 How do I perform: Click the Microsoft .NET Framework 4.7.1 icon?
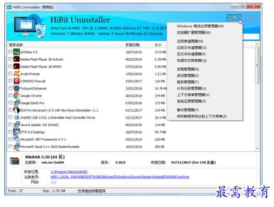(x=17, y=139)
